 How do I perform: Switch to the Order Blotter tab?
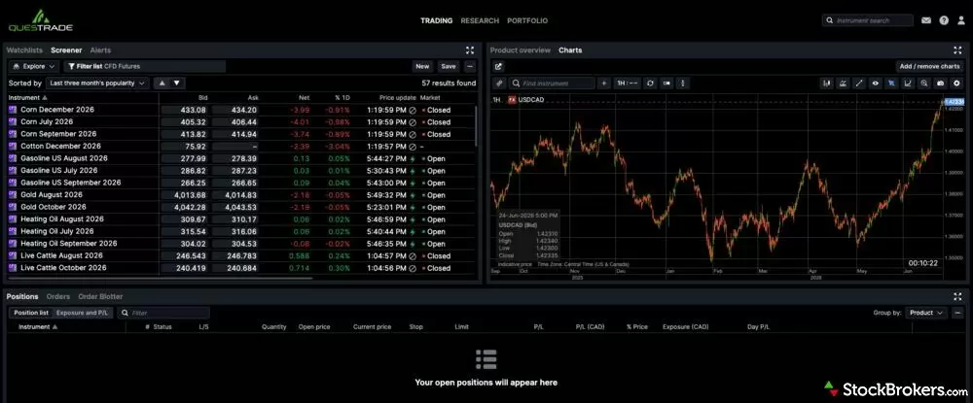(x=100, y=296)
